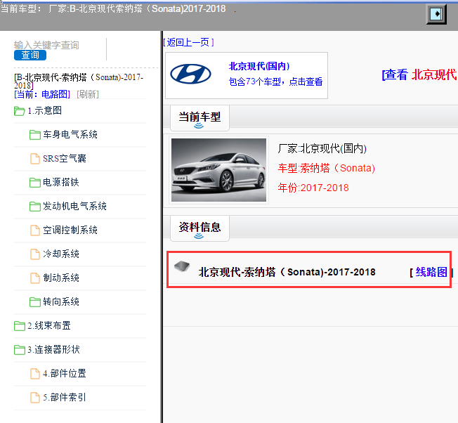Click the document icon beside 4.部件位置
Viewport: 458px width, 423px height.
35,374
